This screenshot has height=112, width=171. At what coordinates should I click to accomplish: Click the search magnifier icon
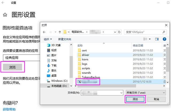tap(164, 32)
